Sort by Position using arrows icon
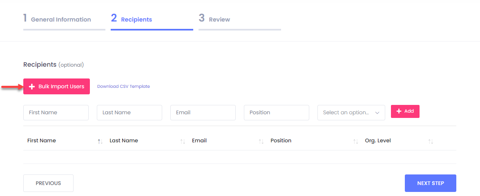The width and height of the screenshot is (480, 196). click(x=355, y=141)
